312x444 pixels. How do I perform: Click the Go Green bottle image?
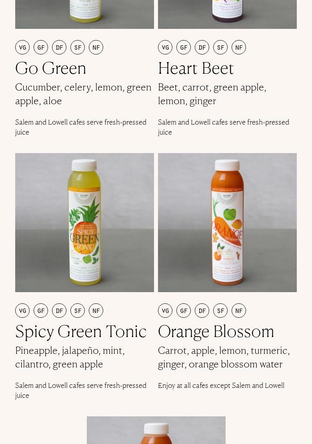(84, 14)
